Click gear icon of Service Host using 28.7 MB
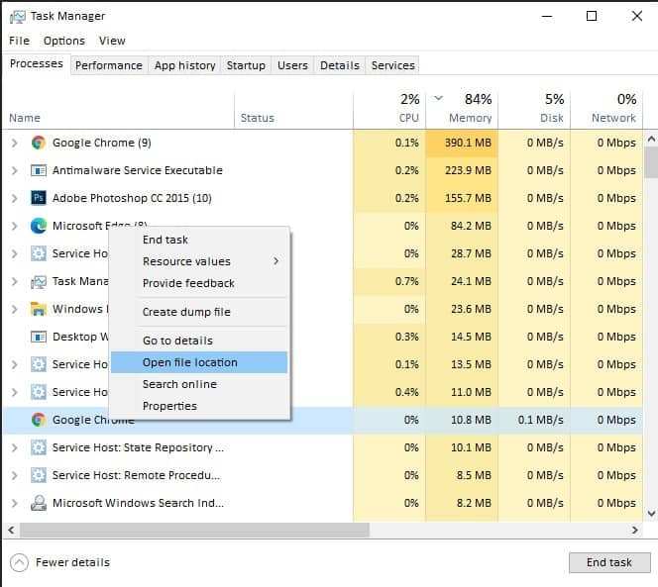This screenshot has height=587, width=658. click(39, 253)
